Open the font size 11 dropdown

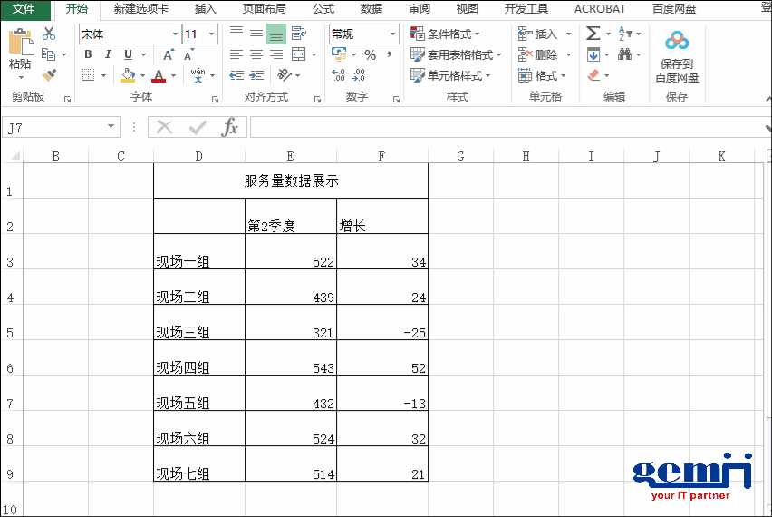point(212,34)
